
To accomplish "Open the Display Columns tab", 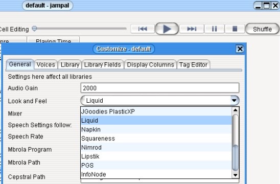I will [150, 65].
